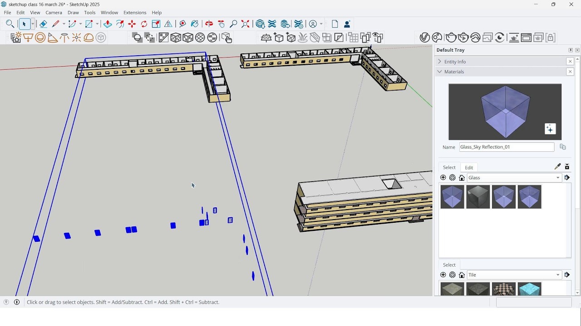Select the Tape Measure tool
The image size is (581, 326).
tap(183, 24)
